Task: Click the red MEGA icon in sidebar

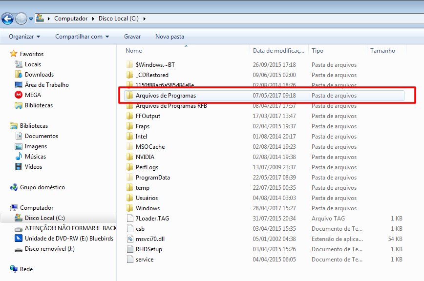Action: [x=19, y=95]
